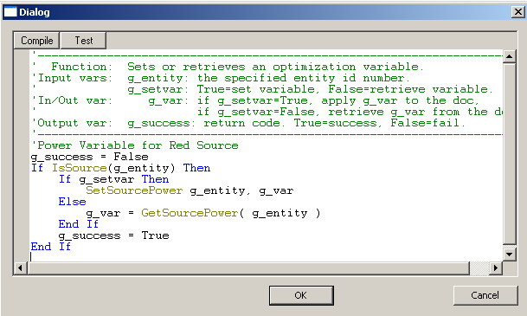Click the vertical scrollbar thumb
The image size is (527, 316).
coord(509,154)
